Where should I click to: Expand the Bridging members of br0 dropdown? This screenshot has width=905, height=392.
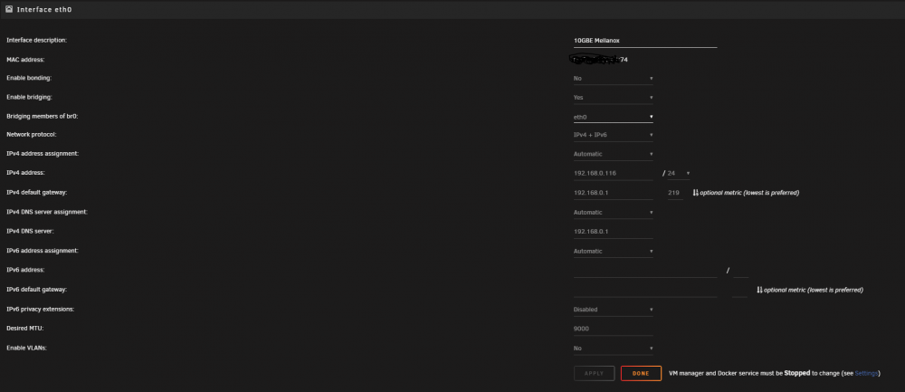[x=613, y=117]
